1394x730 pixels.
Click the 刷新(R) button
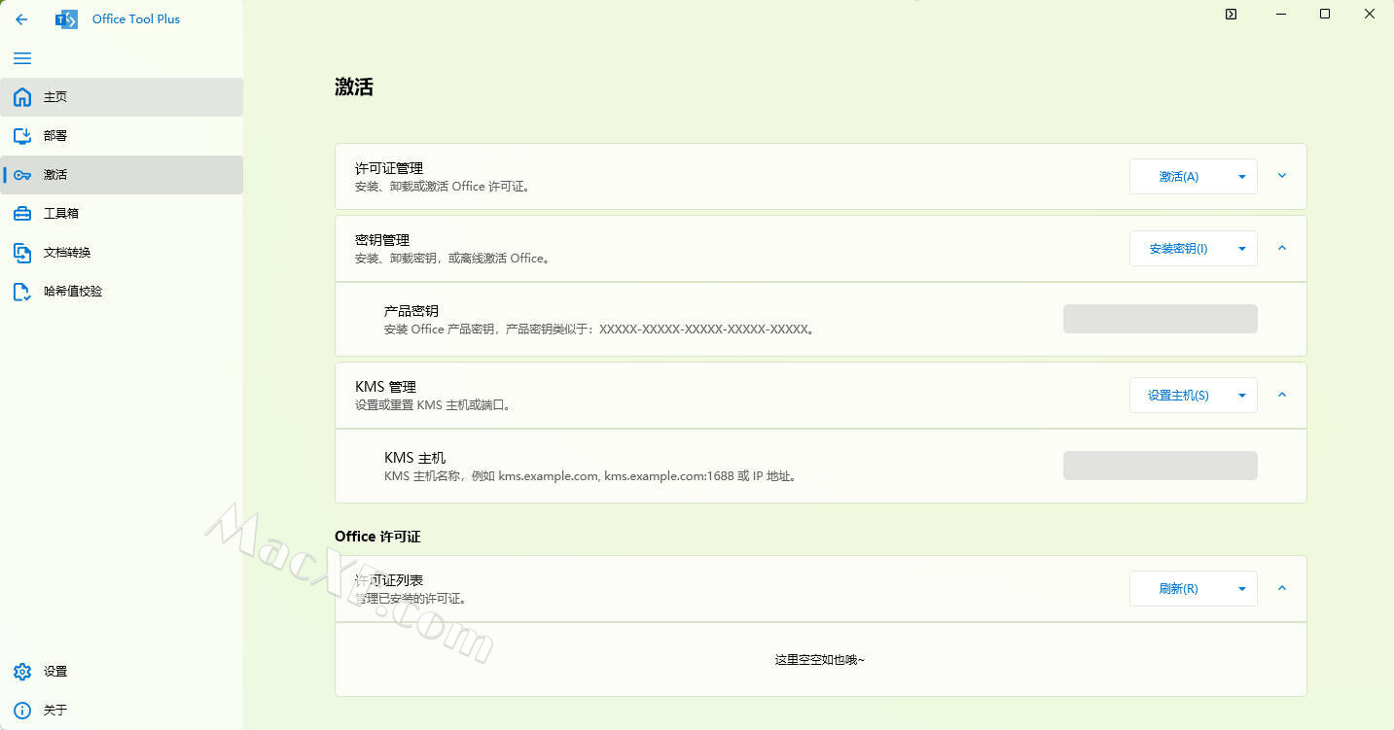1178,589
